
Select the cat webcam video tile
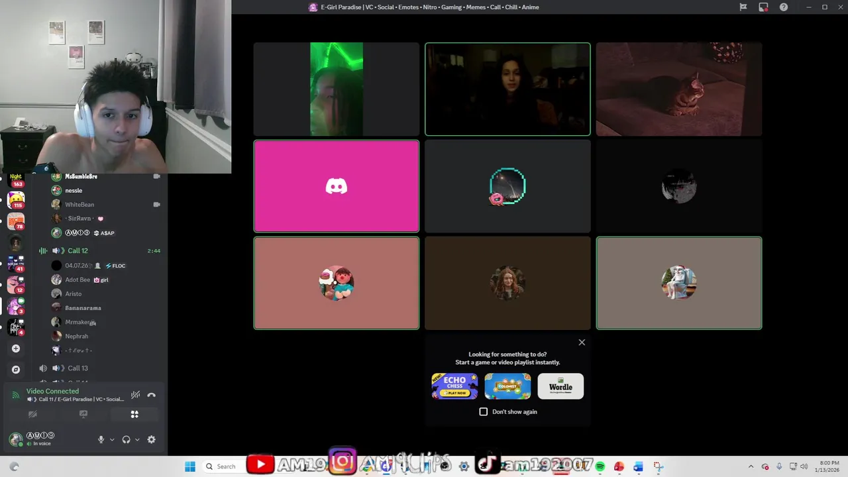coord(679,89)
